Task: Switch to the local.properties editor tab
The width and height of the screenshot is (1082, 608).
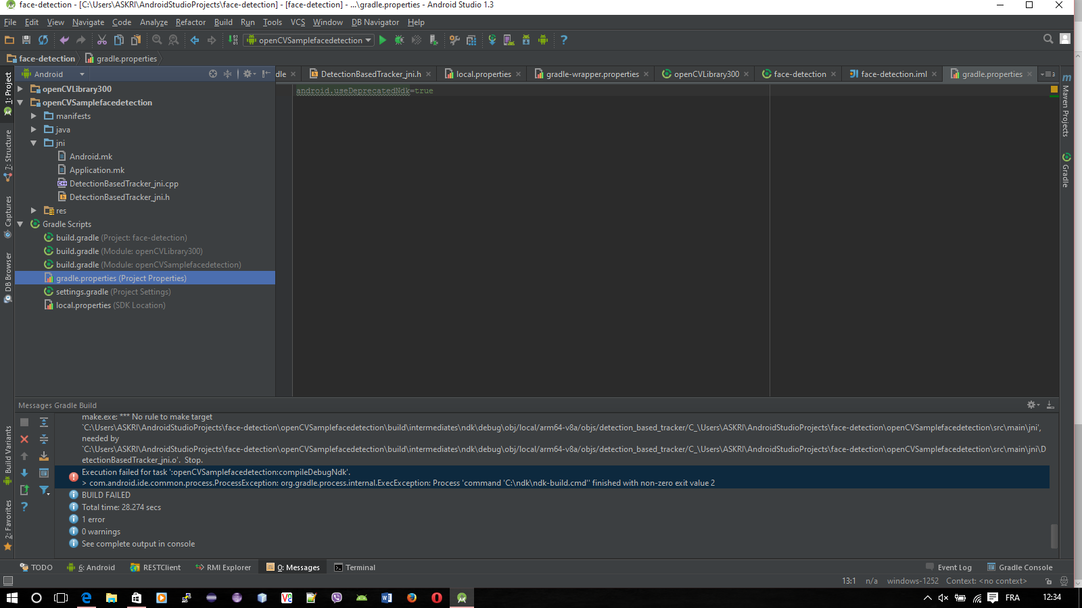Action: (x=483, y=74)
